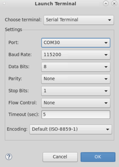Click the Launch Terminal title bar
Viewport: 119px width, 167px height.
pyautogui.click(x=56, y=4)
